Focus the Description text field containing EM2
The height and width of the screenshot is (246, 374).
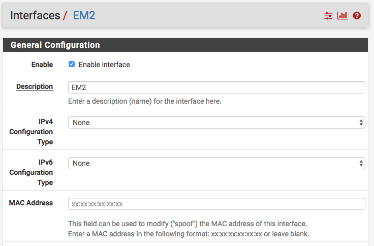coord(216,87)
